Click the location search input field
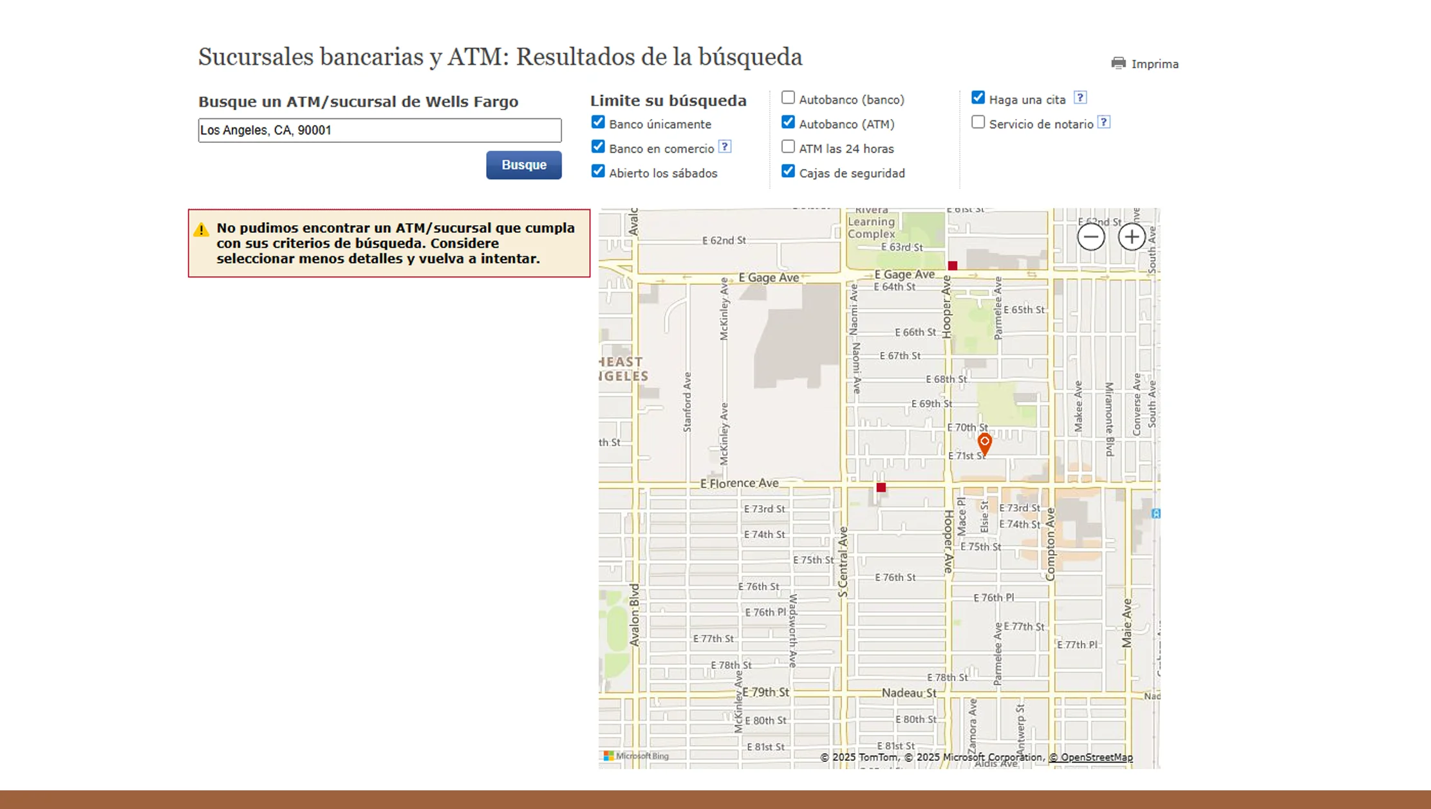The image size is (1431, 809). pos(380,130)
